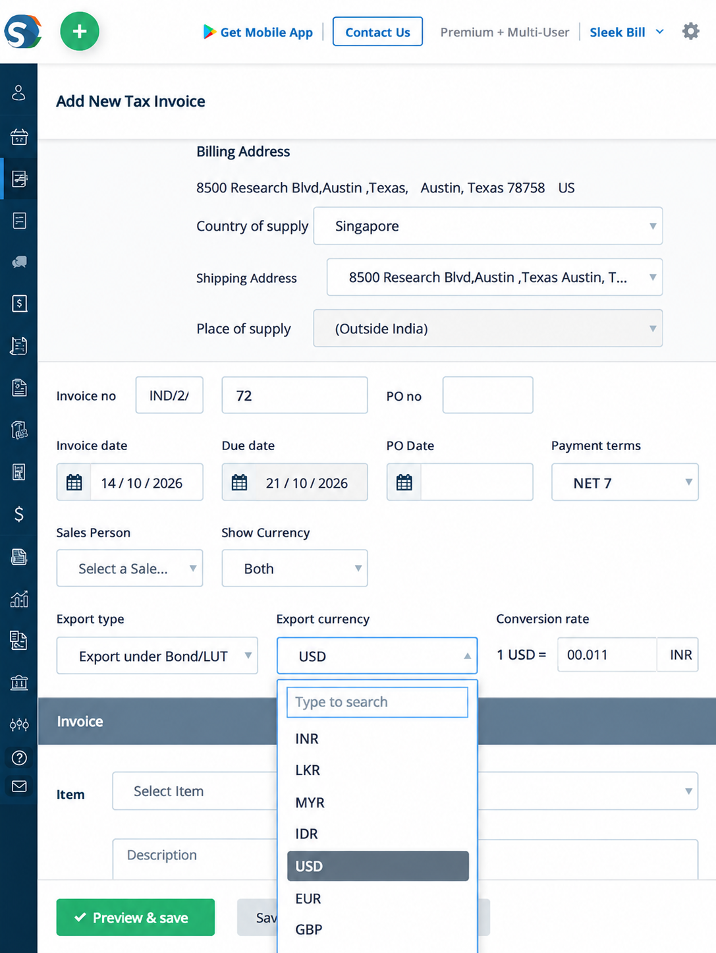Click Add New Tax Invoice heading
This screenshot has width=716, height=953.
[130, 101]
